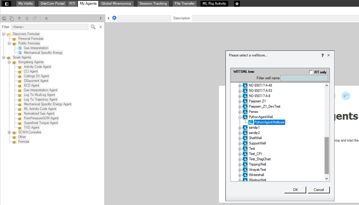Screen dimensions: 359x205
Task: Open help question mark in left panel
Action: [100, 18]
